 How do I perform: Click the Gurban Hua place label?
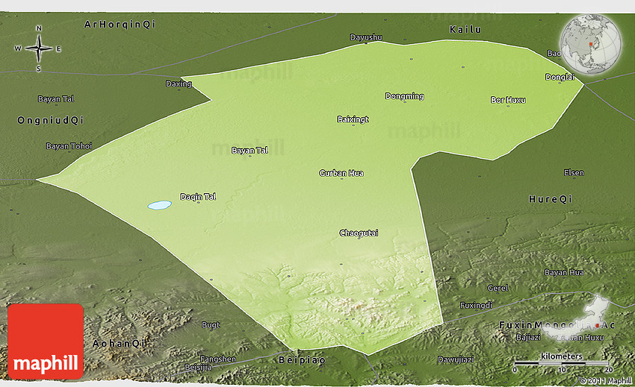click(341, 173)
